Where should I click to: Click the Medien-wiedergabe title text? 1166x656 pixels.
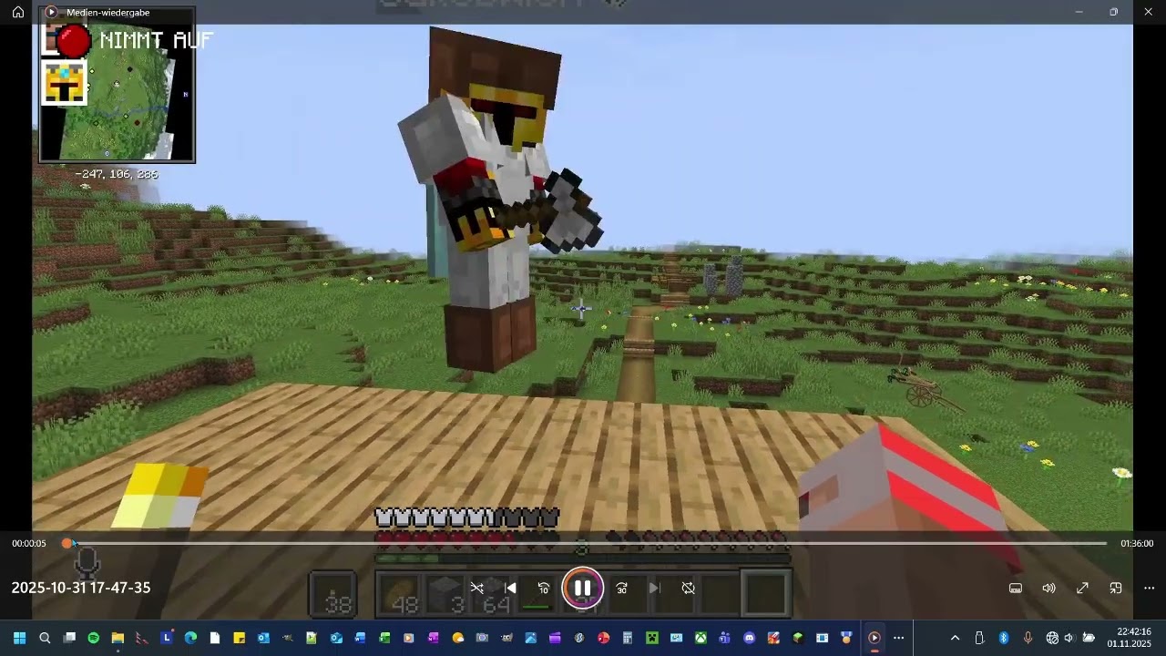click(x=107, y=13)
